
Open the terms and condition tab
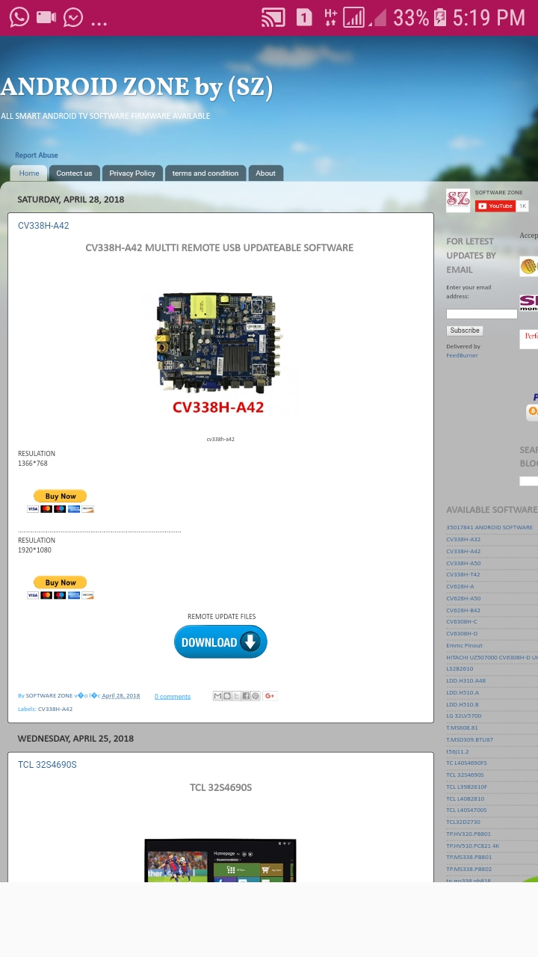pyautogui.click(x=205, y=173)
